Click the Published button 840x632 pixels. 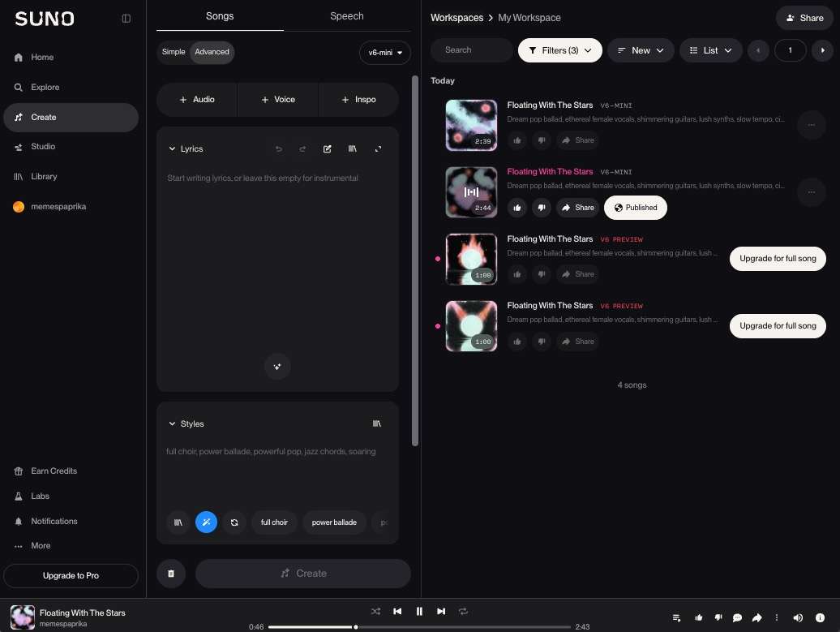click(636, 208)
